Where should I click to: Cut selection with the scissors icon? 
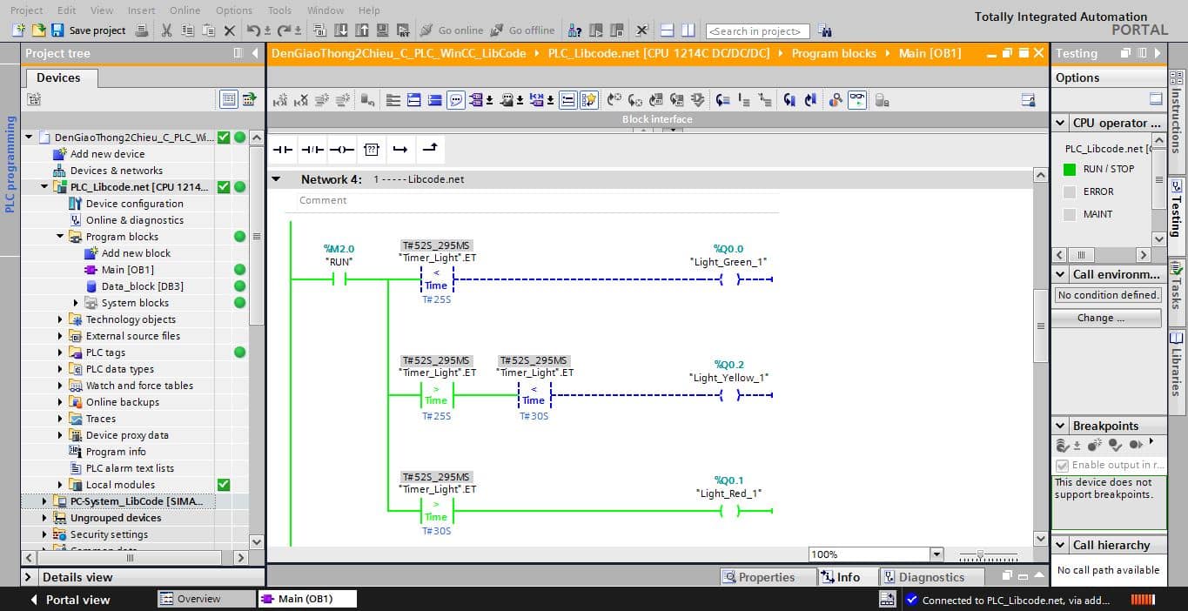coord(166,30)
